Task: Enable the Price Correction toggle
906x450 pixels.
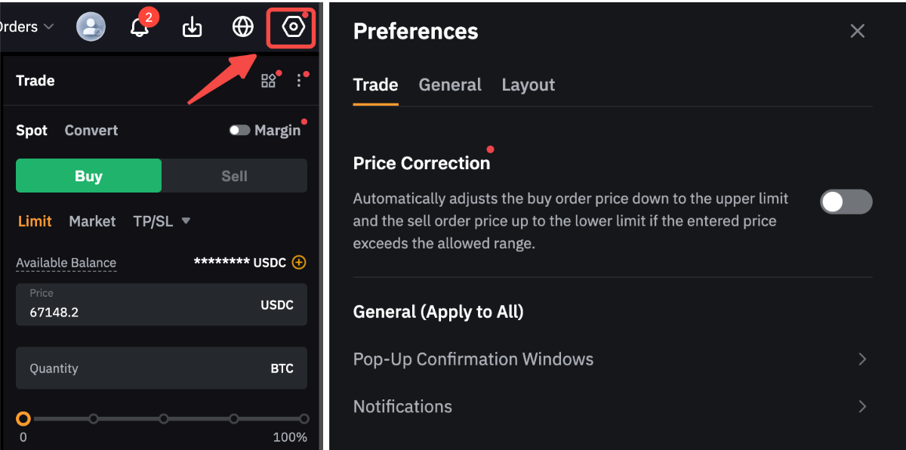Action: (846, 202)
